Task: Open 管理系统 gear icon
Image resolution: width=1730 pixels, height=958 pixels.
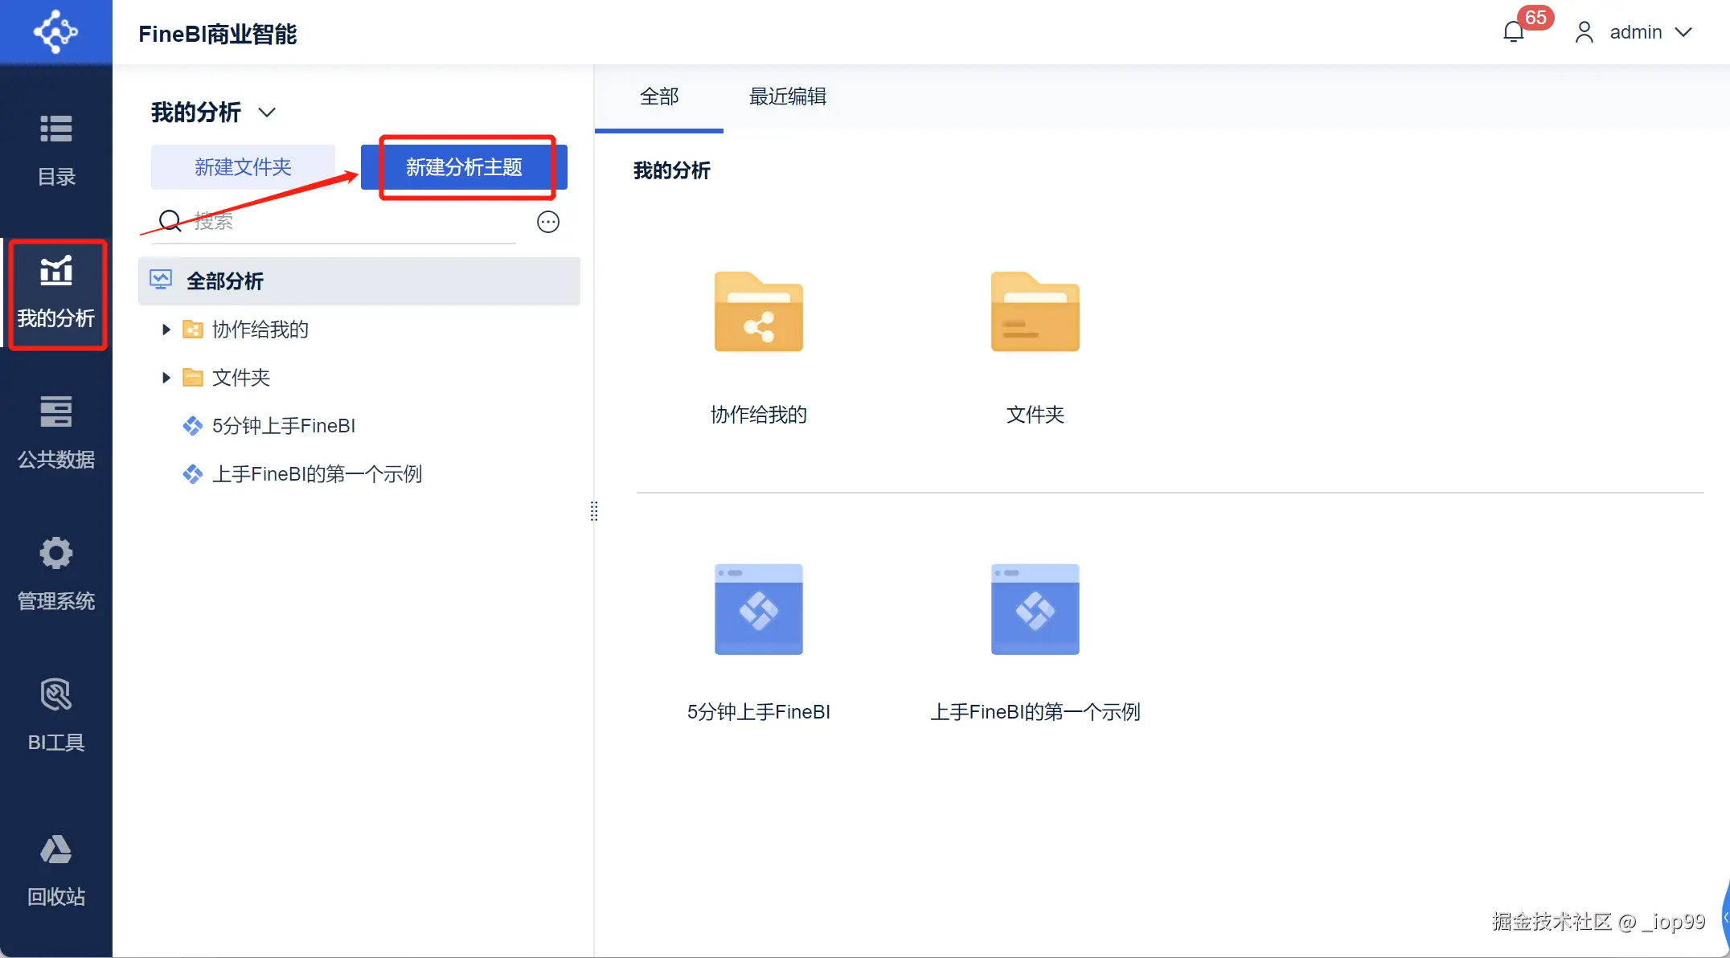Action: pos(55,573)
